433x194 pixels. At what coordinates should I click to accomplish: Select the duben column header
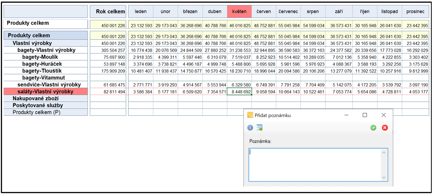(215, 11)
